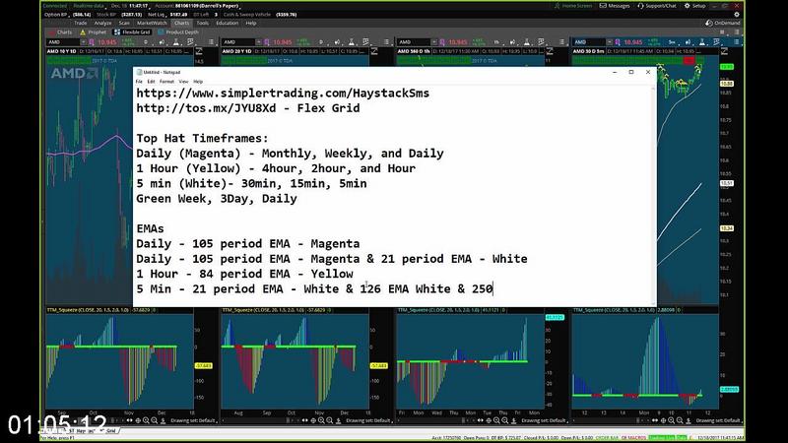788x443 pixels.
Task: Open the Help tab in thinkorswim
Action: pyautogui.click(x=251, y=23)
